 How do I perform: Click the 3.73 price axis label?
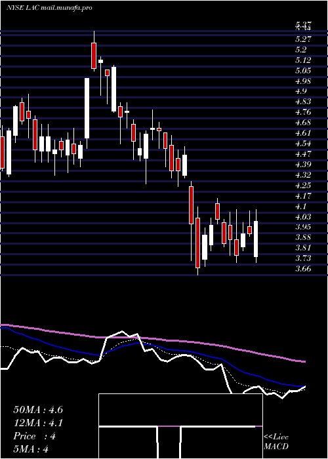tap(303, 258)
